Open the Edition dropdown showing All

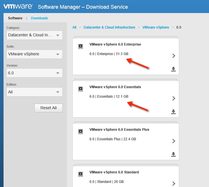tap(34, 92)
